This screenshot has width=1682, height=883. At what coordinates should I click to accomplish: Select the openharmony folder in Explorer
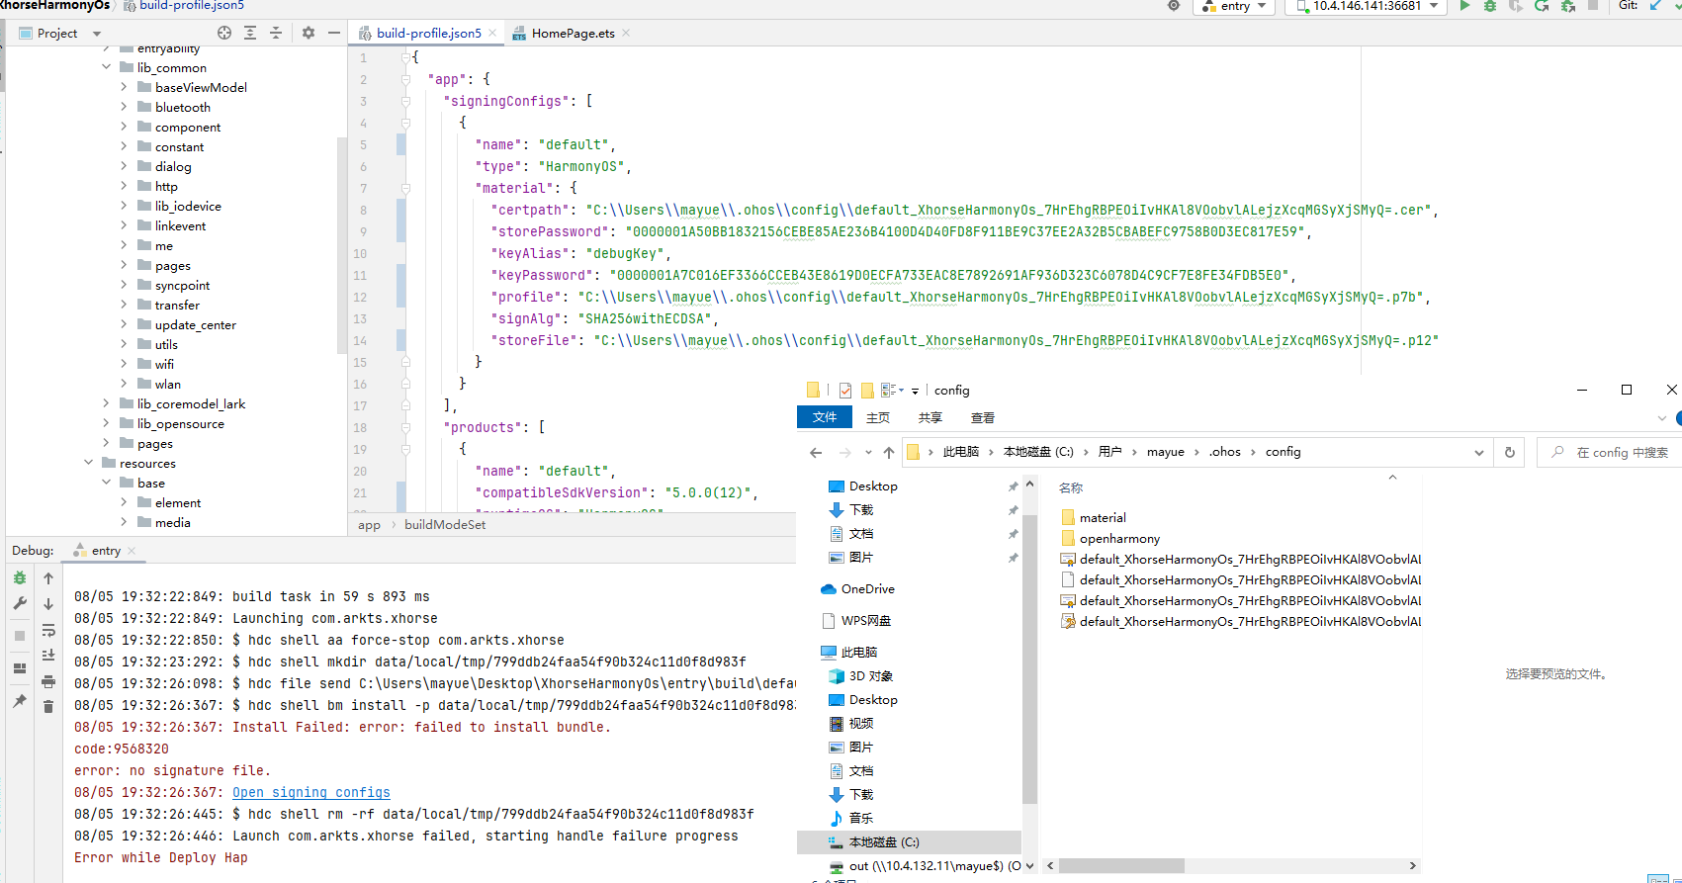point(1119,538)
